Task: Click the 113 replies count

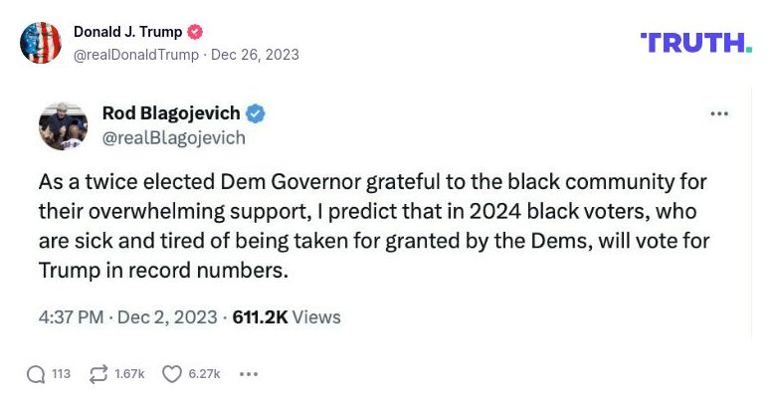Action: [62, 374]
